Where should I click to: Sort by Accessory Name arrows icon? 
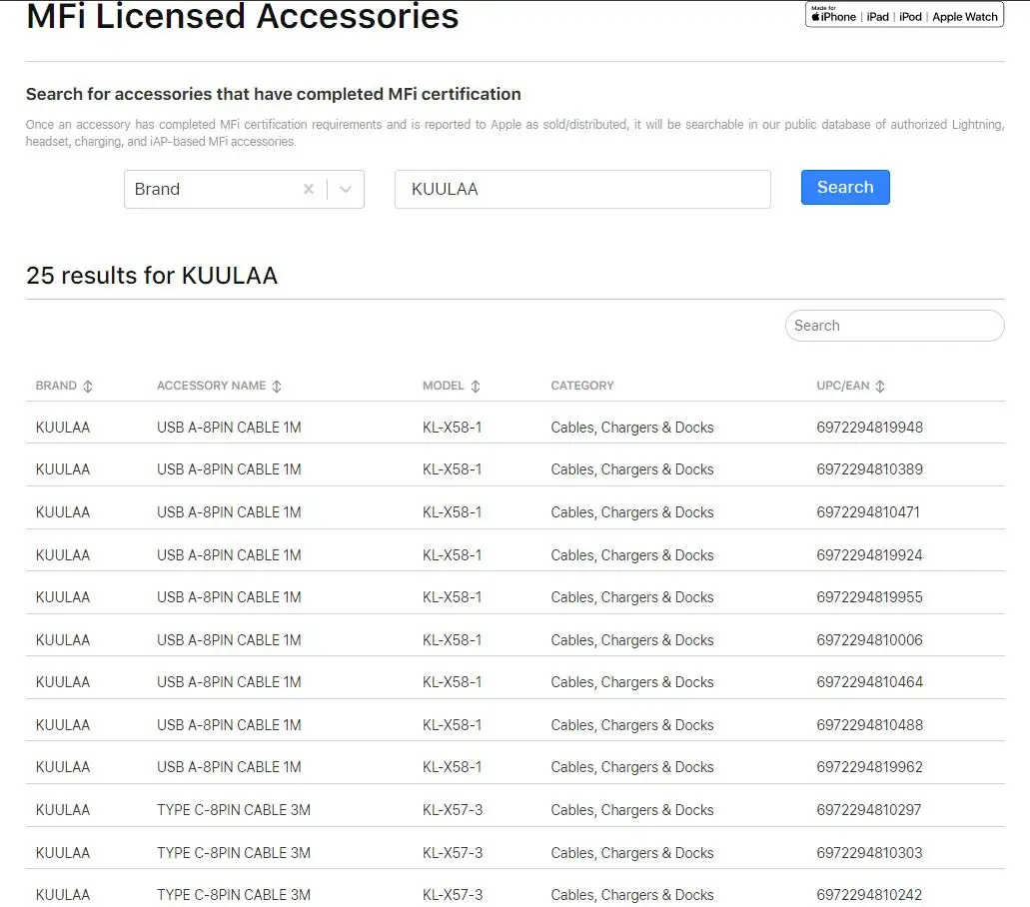[277, 387]
